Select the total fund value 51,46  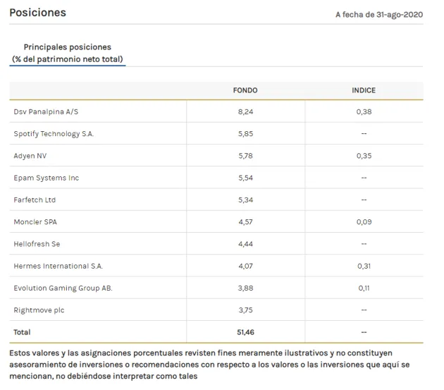tap(245, 331)
